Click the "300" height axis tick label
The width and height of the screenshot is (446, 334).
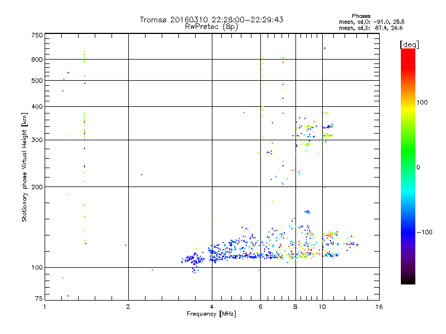coord(37,140)
